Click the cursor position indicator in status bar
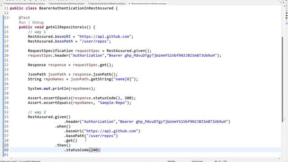The image size is (288, 162). (x=220, y=161)
